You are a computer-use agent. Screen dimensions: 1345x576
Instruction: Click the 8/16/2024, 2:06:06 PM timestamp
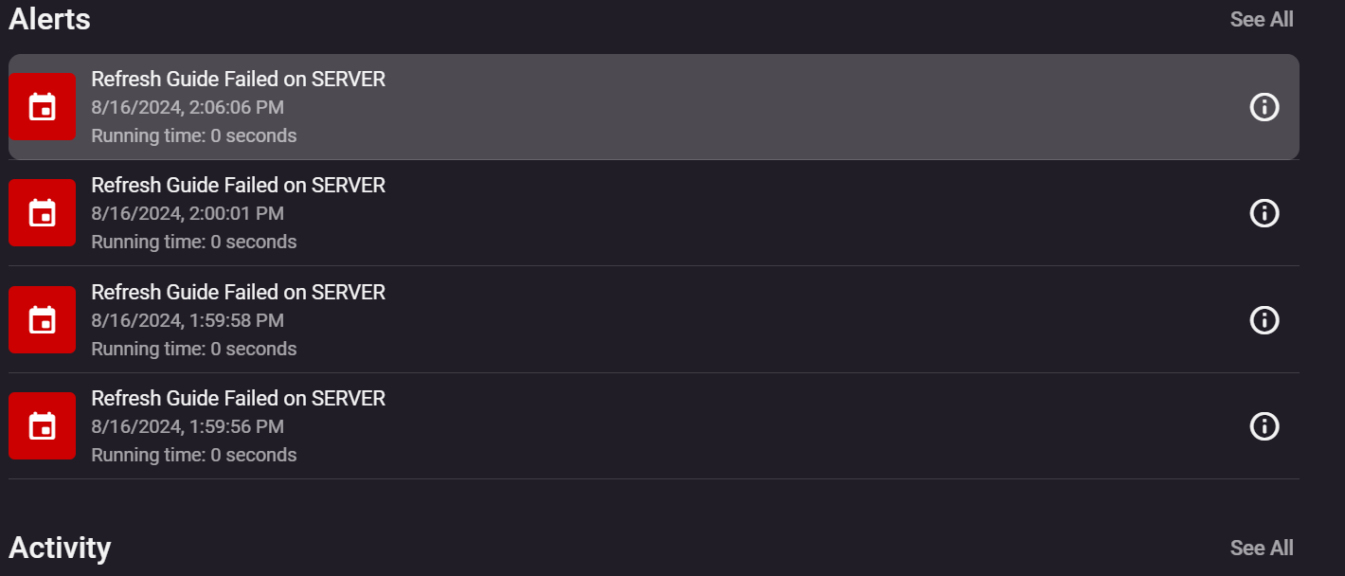[188, 107]
